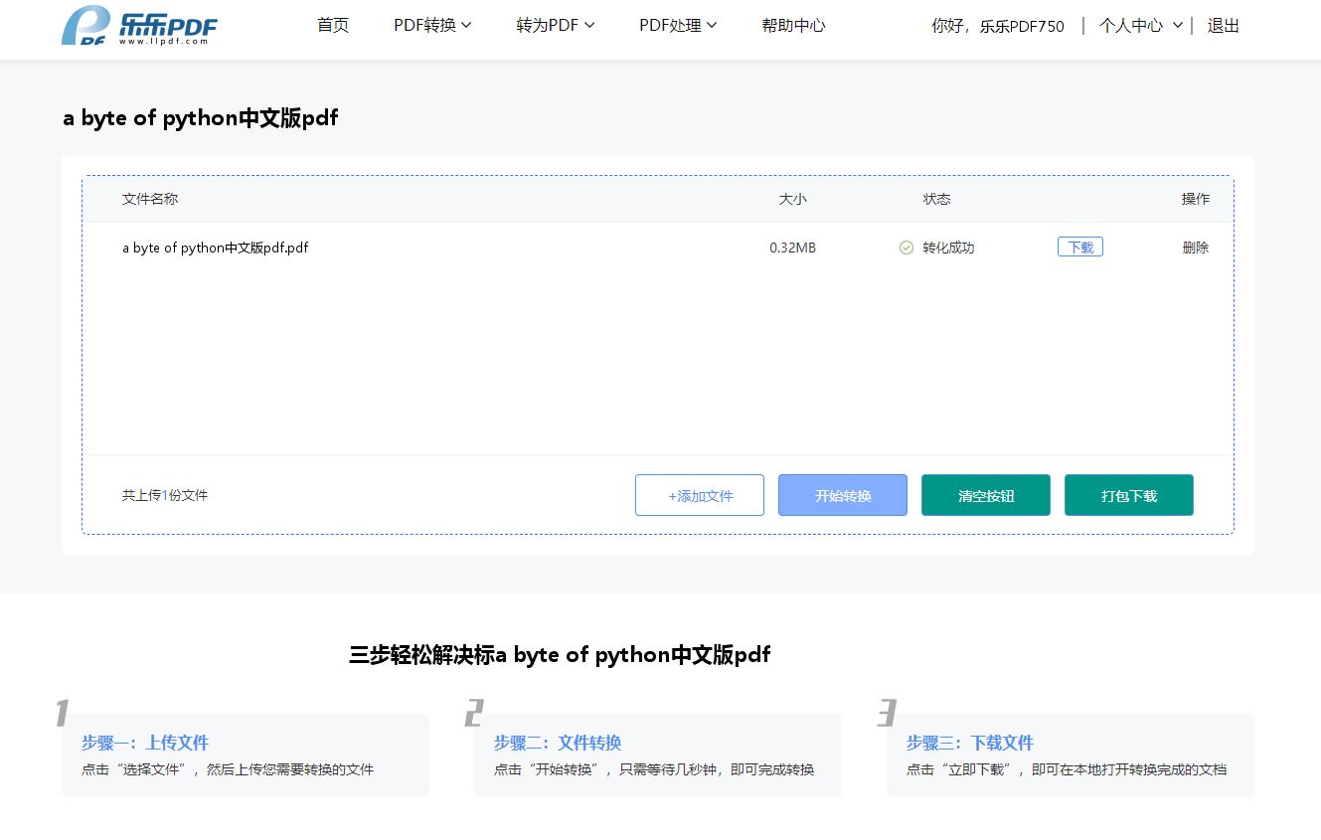Image resolution: width=1321 pixels, height=840 pixels.
Task: Open the 帮助中心 page
Action: point(793,26)
